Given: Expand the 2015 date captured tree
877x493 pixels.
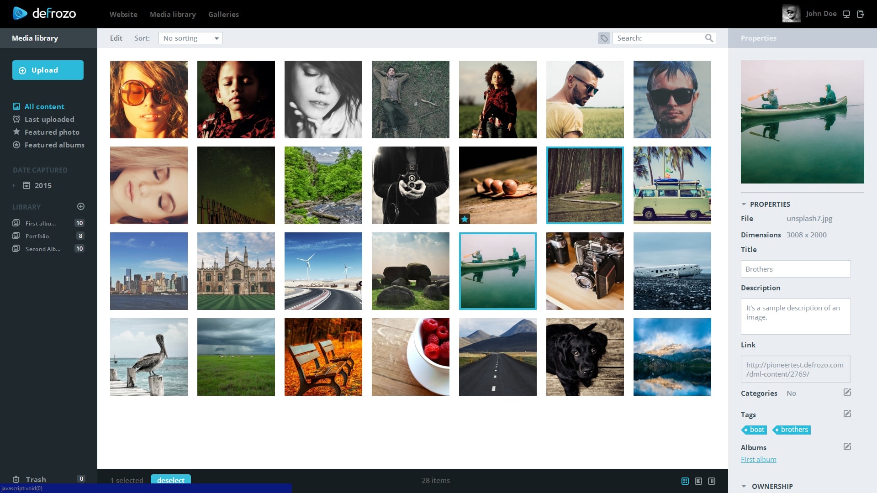Looking at the screenshot, I should [14, 186].
